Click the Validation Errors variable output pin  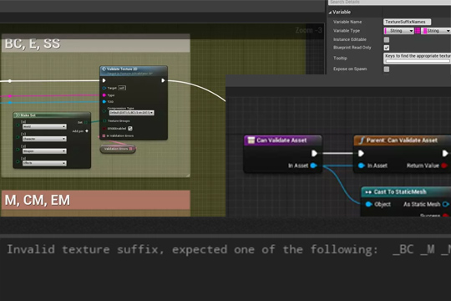[131, 149]
